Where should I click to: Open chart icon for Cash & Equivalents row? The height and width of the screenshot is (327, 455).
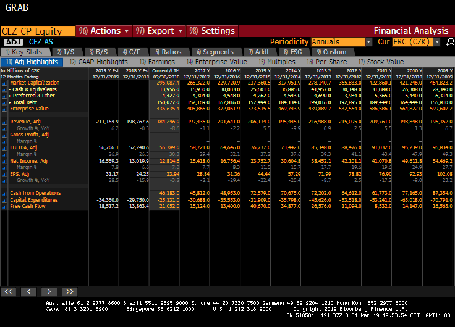4,90
